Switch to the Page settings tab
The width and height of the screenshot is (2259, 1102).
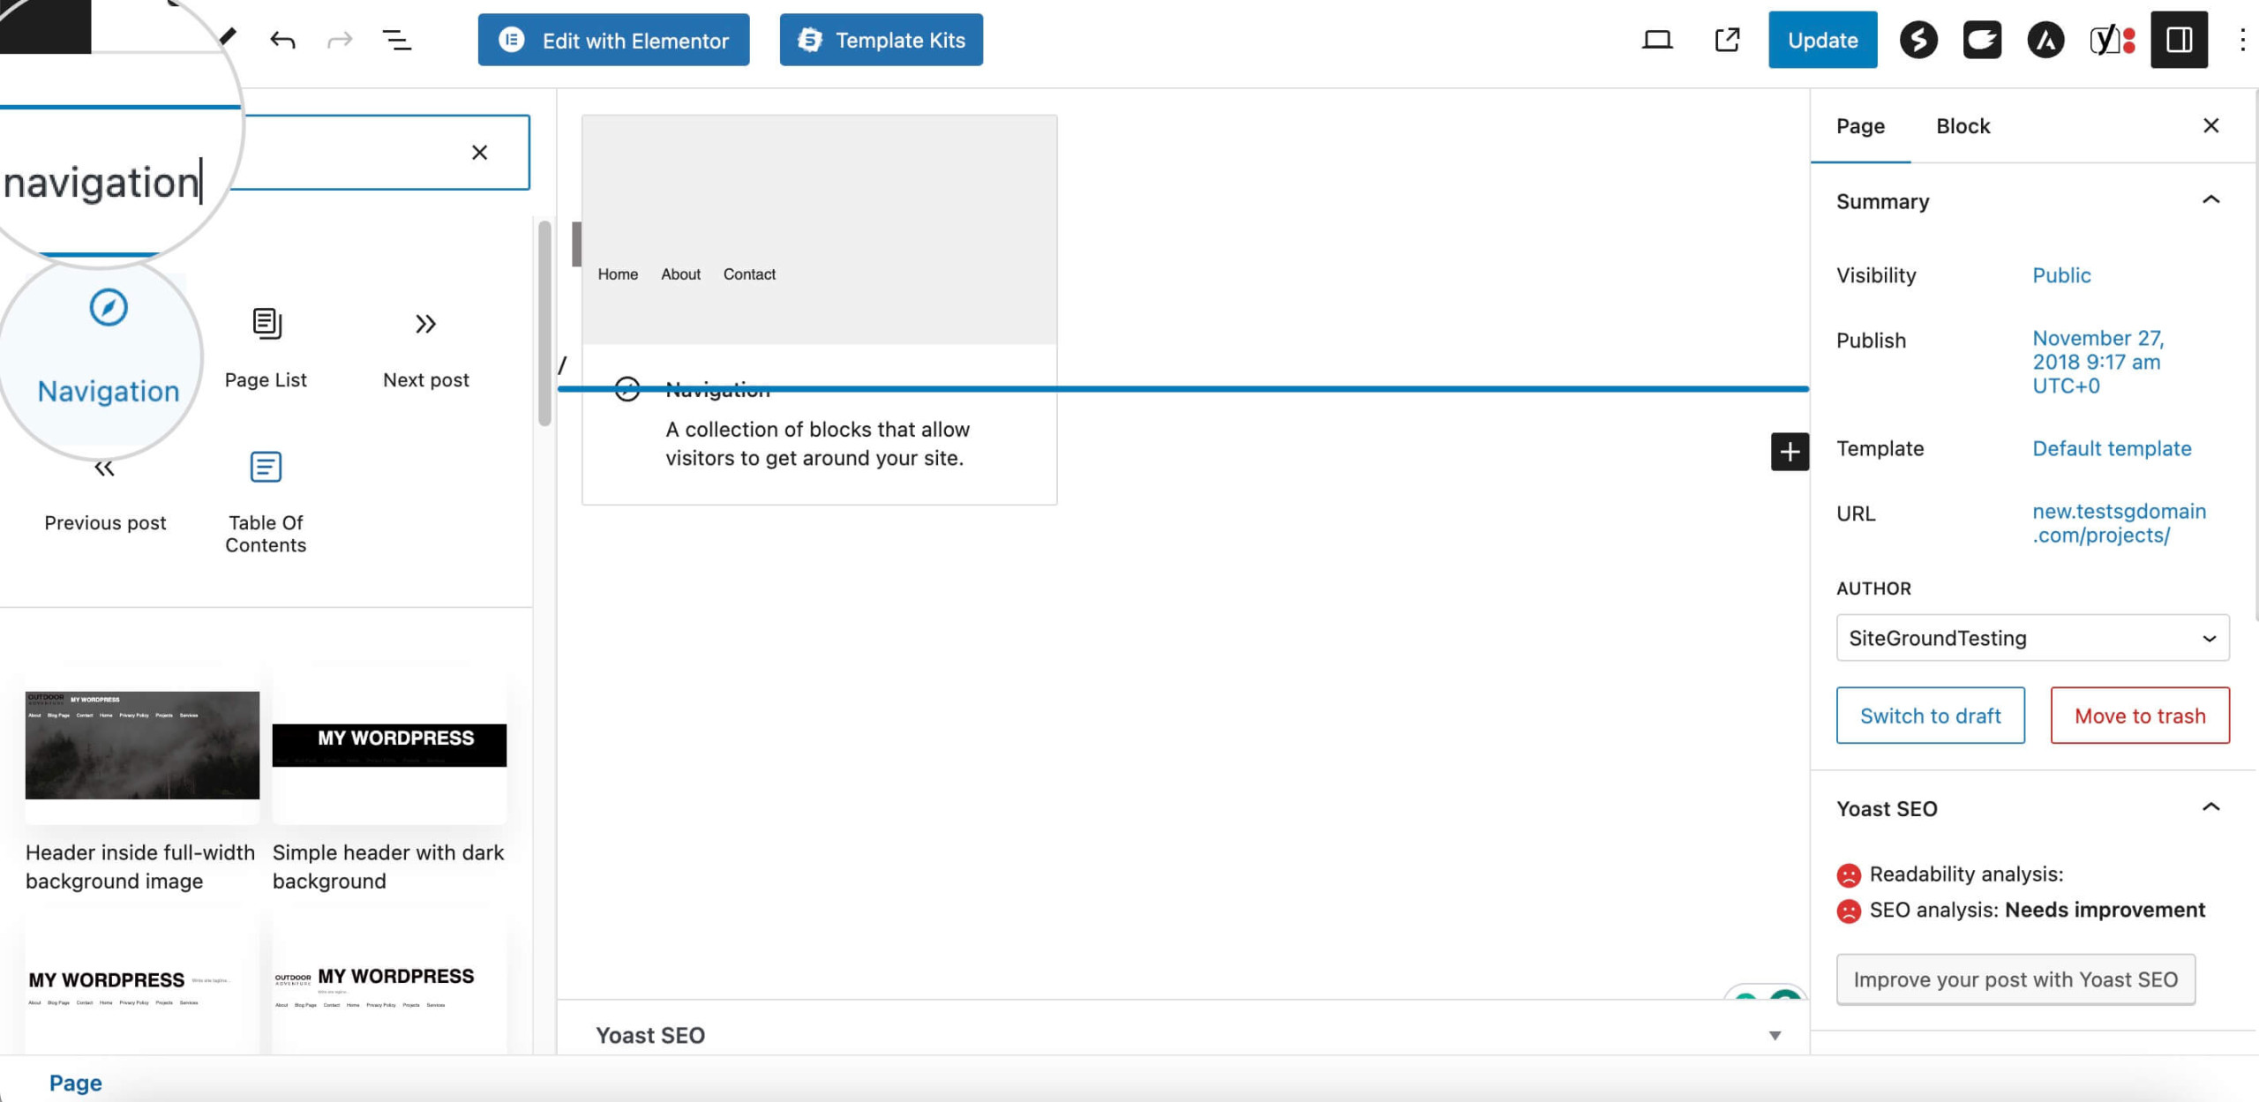1860,126
